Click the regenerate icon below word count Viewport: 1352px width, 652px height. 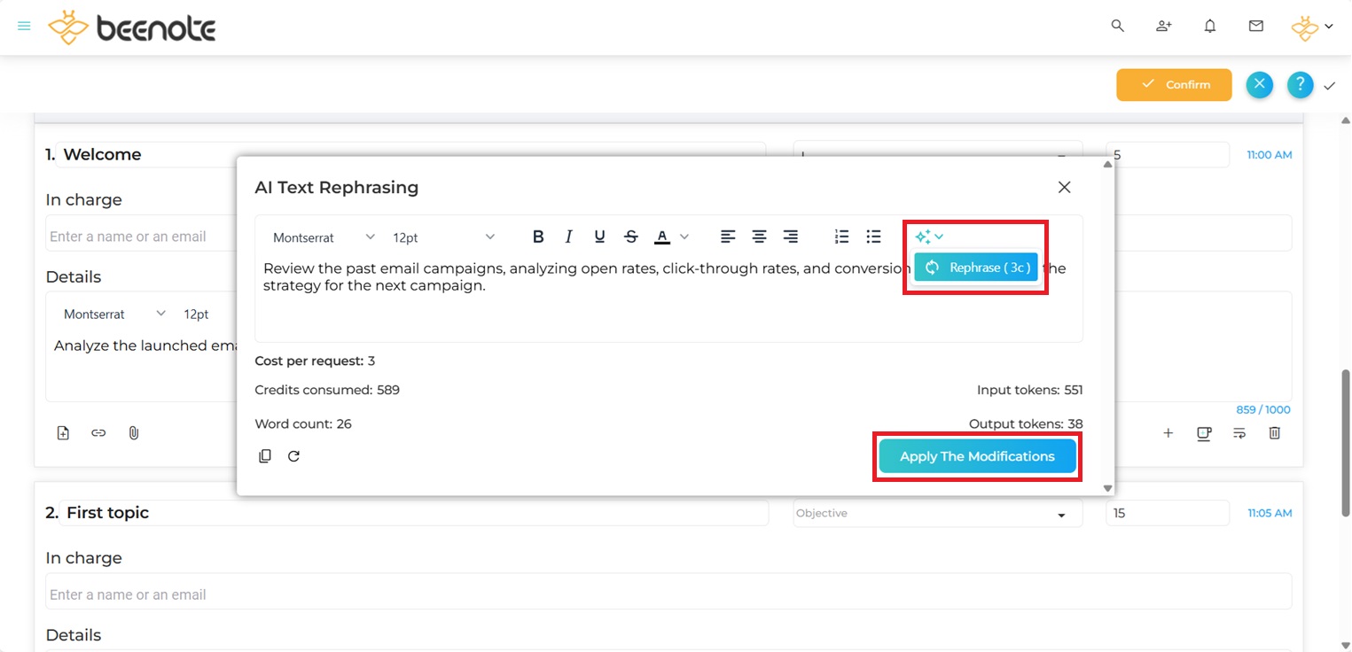pos(293,456)
